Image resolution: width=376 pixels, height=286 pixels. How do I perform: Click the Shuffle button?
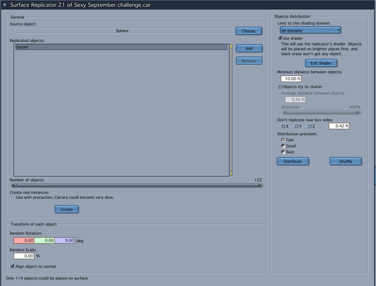point(345,161)
